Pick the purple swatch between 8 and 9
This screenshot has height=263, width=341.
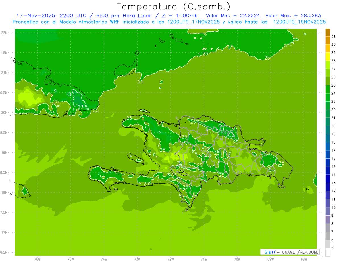pos(328,220)
